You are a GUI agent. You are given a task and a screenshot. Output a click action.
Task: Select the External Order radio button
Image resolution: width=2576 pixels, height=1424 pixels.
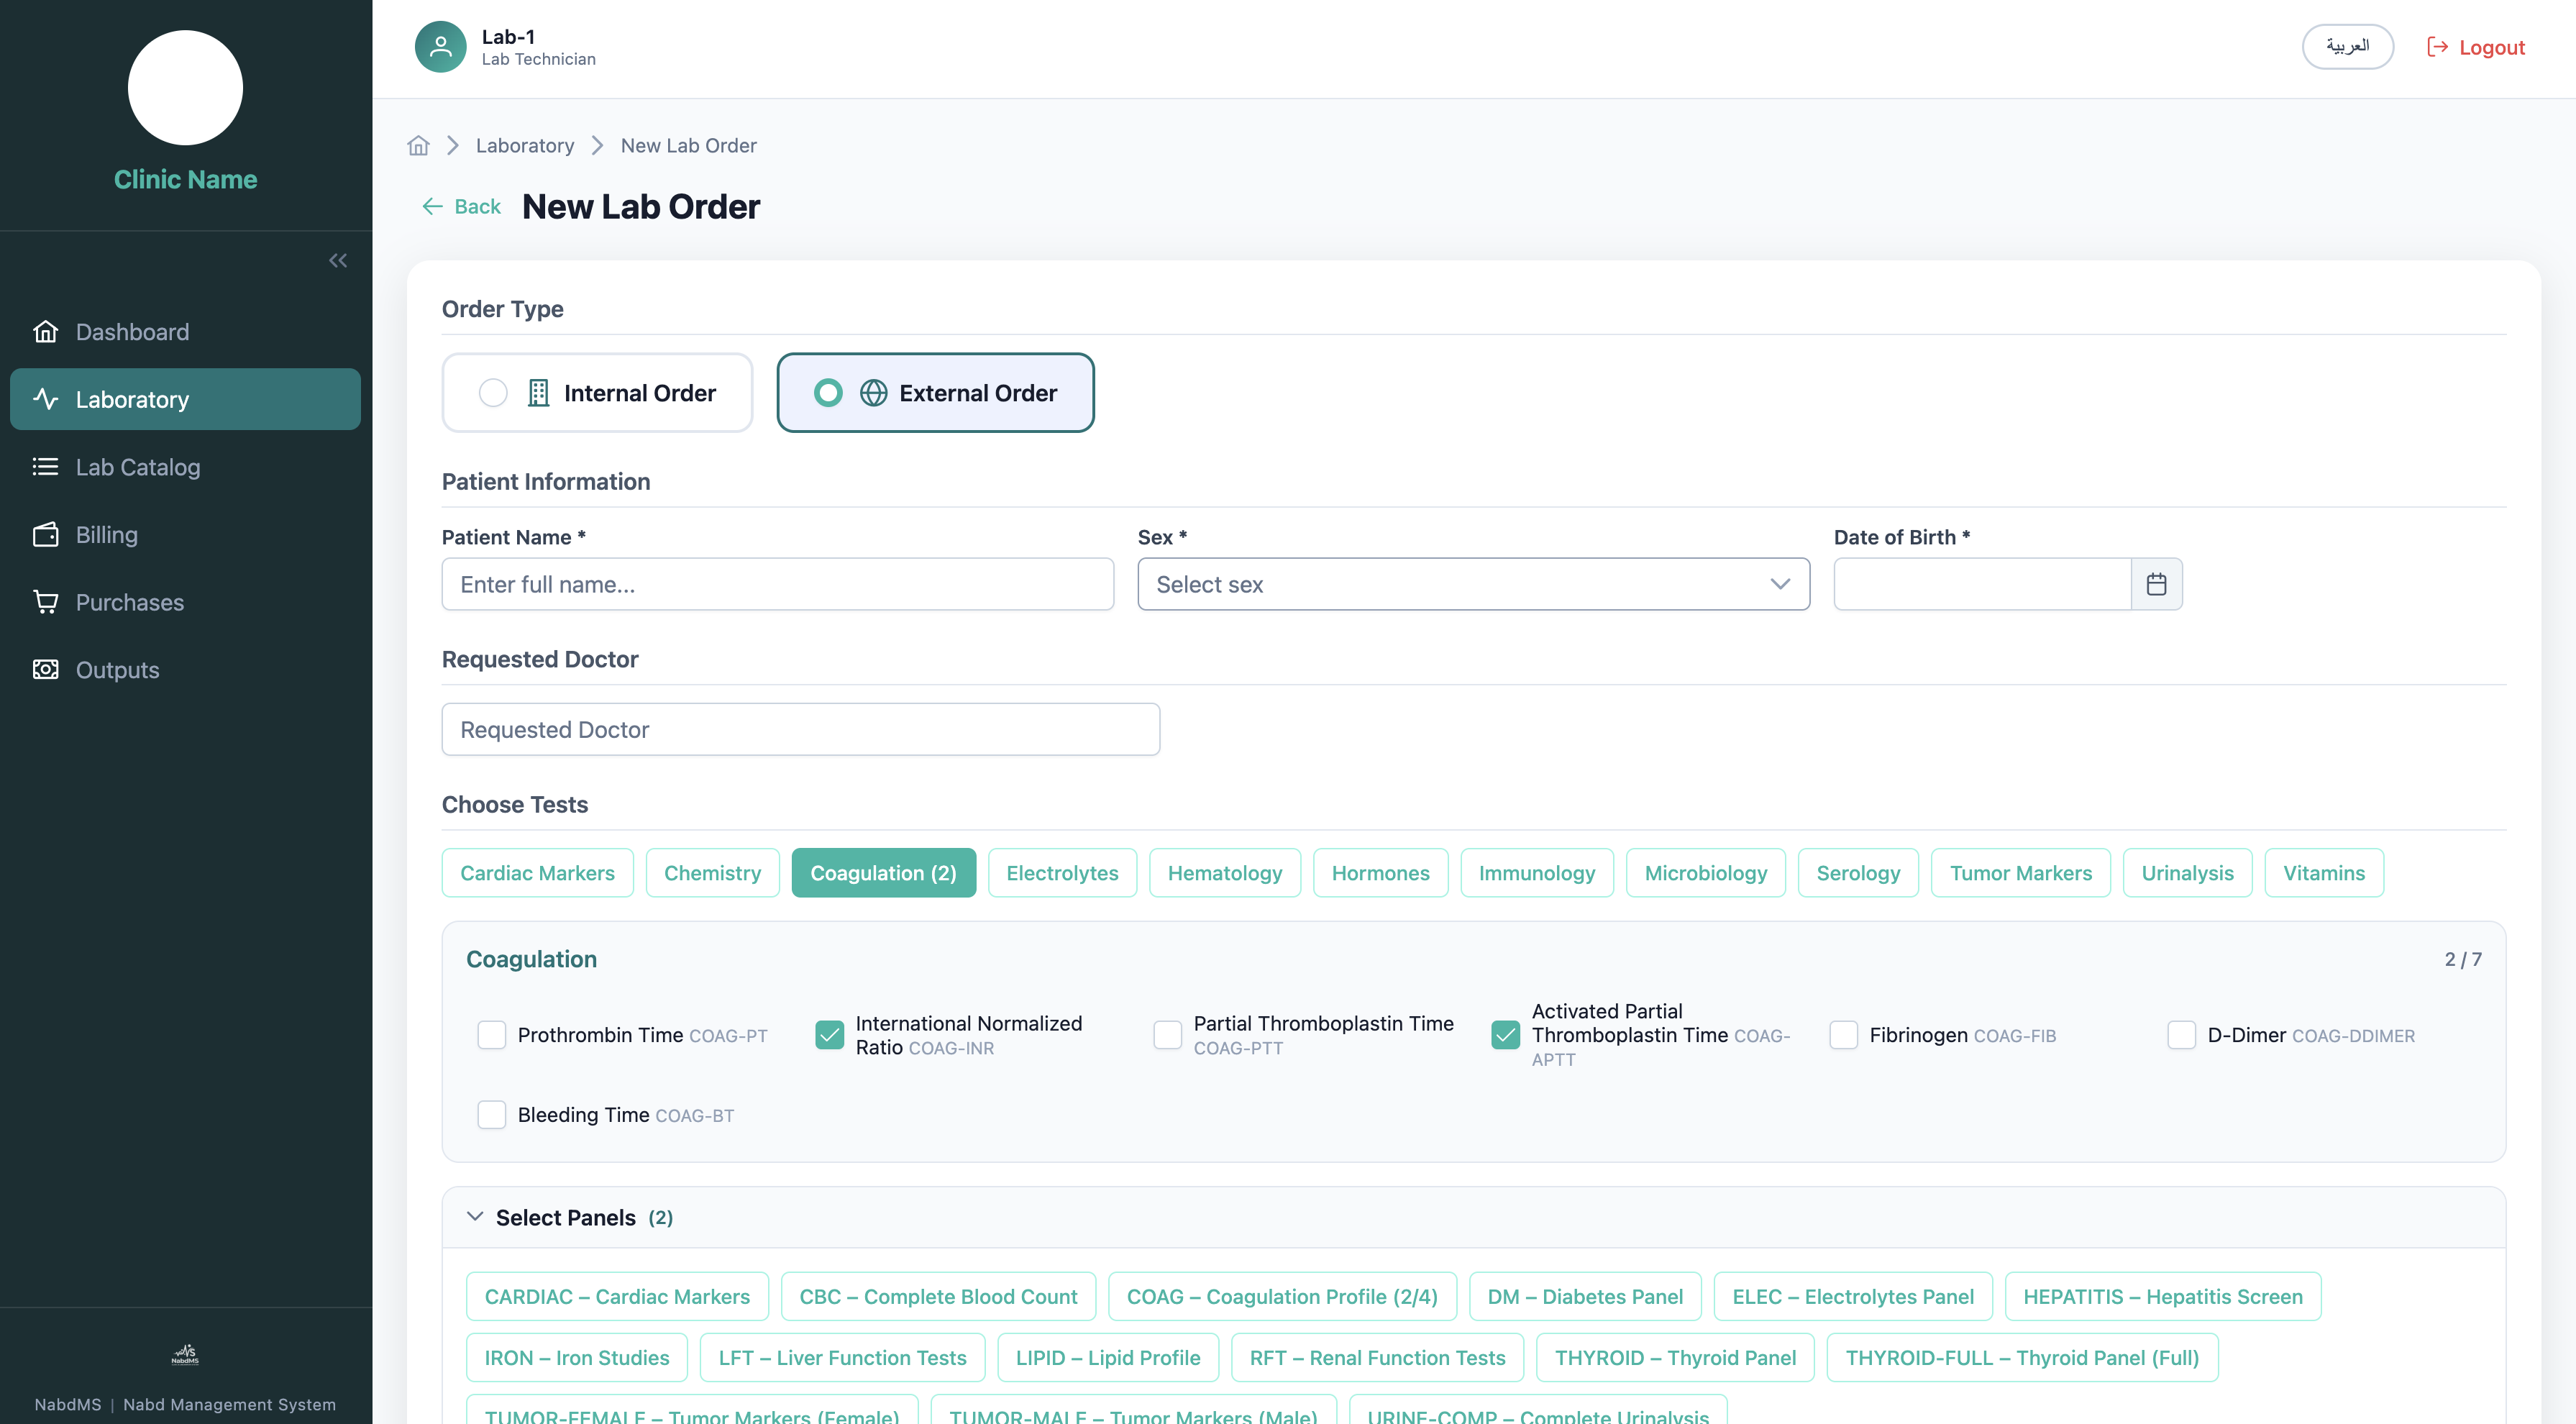[x=828, y=393]
